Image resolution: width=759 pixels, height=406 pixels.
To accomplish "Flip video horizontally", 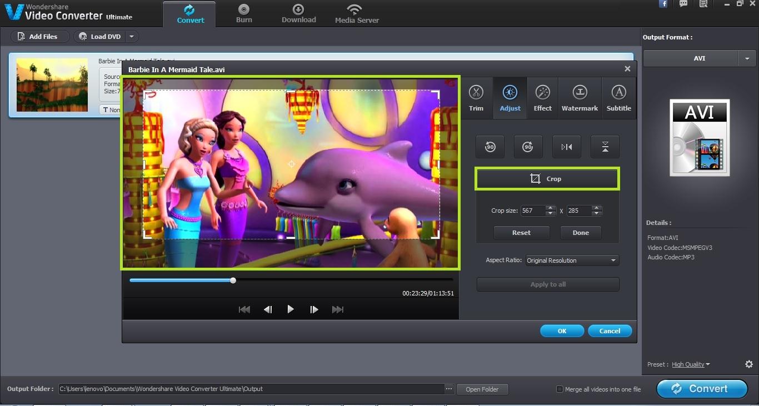I will [567, 147].
